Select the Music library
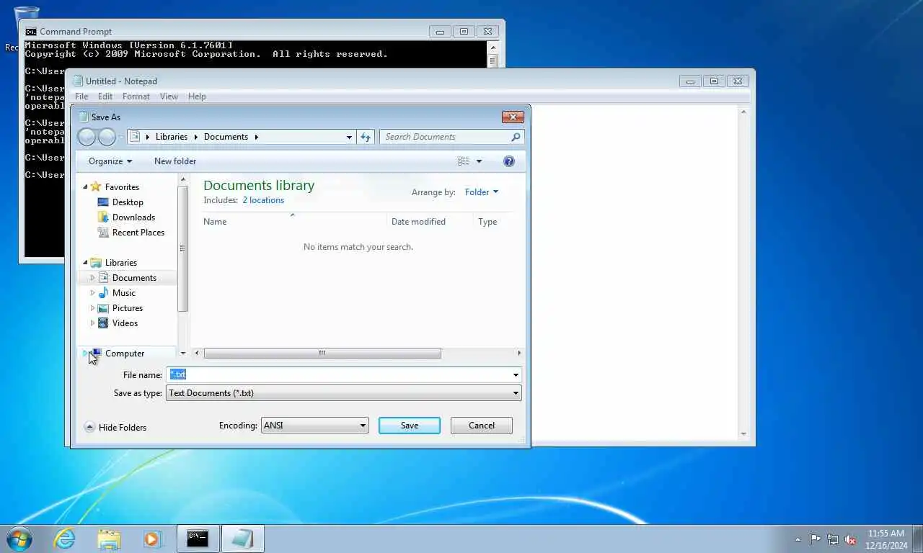923x553 pixels. tap(123, 293)
